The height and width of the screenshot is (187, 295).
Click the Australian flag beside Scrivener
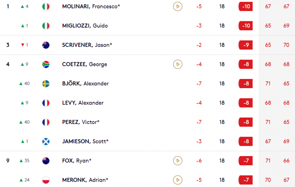46,45
